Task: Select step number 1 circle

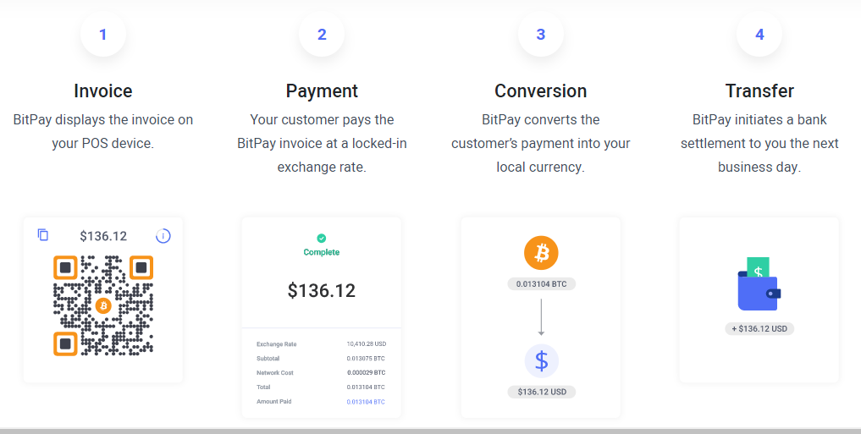Action: click(102, 34)
